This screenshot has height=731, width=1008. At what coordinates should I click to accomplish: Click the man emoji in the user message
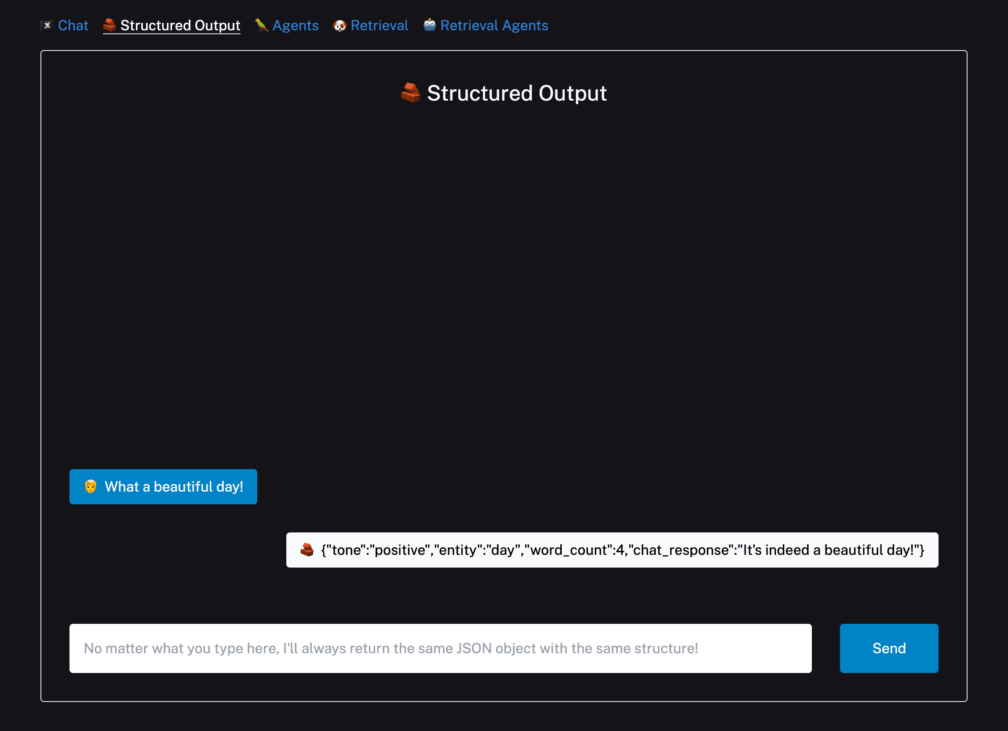[x=91, y=486]
